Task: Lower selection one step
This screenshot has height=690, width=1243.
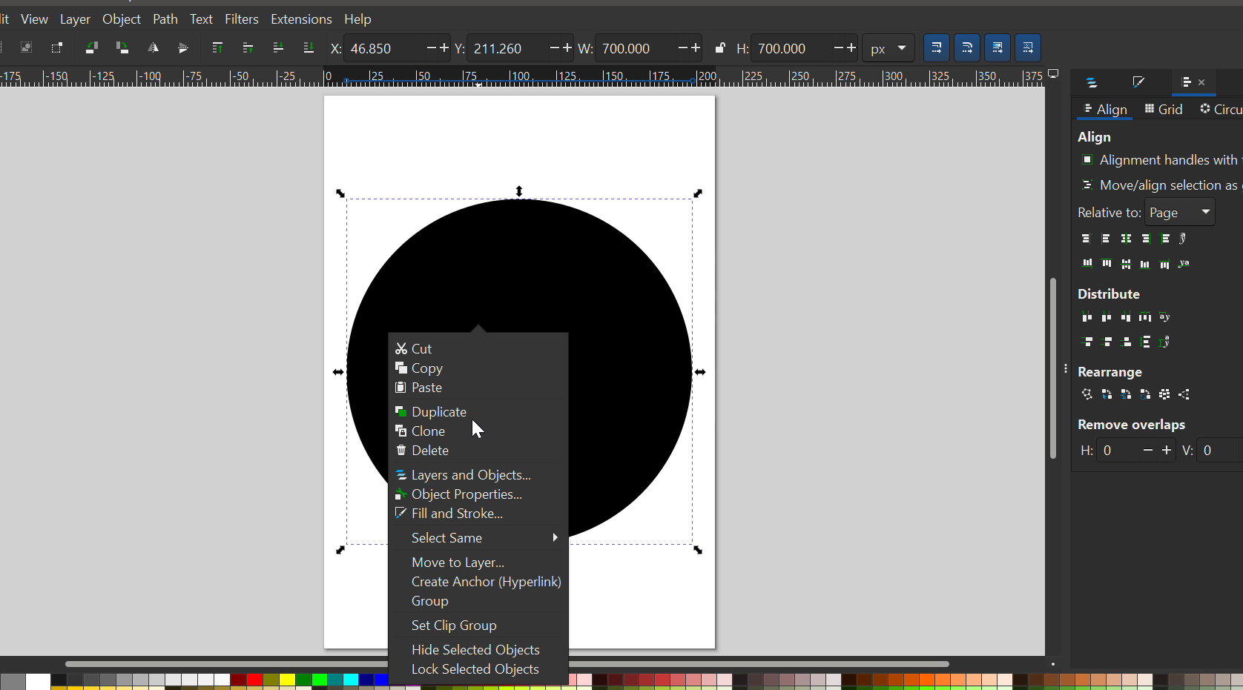Action: pyautogui.click(x=278, y=48)
